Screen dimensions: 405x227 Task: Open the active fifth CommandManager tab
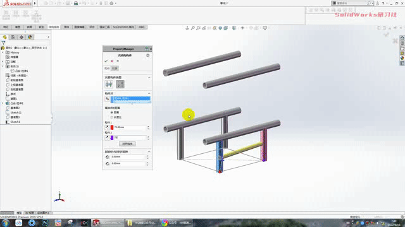coord(54,27)
